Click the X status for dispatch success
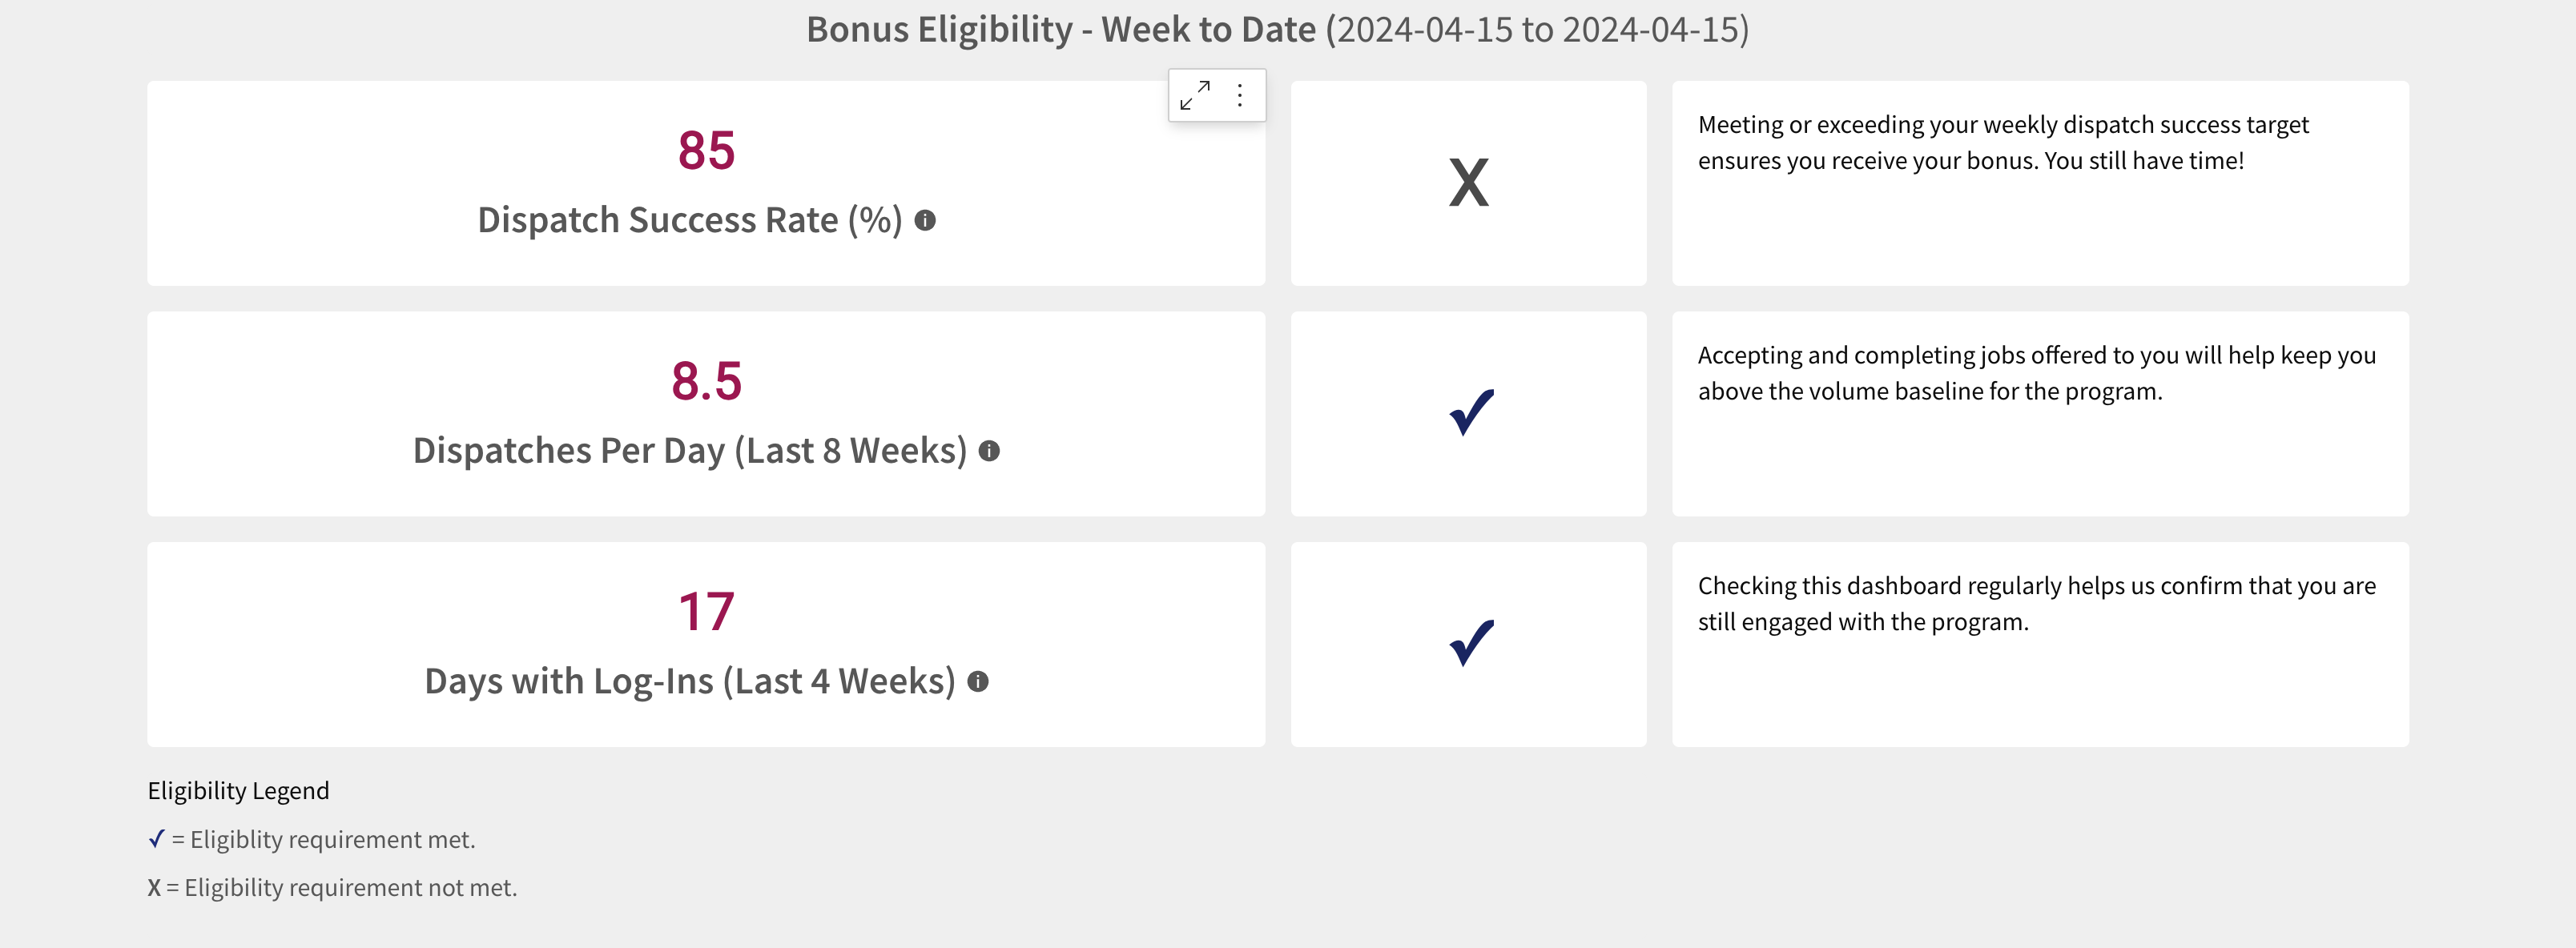The height and width of the screenshot is (948, 2576). [x=1468, y=184]
